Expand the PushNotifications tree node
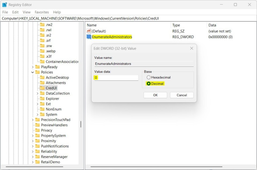 pos(33,146)
